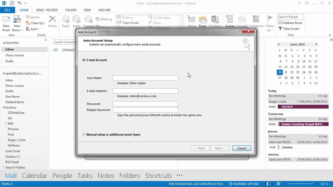Click the Meeting reply icon
The height and width of the screenshot is (187, 333).
pyautogui.click(x=98, y=19)
